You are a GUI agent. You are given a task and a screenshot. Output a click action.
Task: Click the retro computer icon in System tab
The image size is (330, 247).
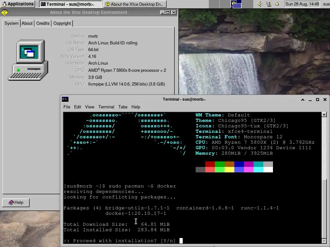coord(28,60)
